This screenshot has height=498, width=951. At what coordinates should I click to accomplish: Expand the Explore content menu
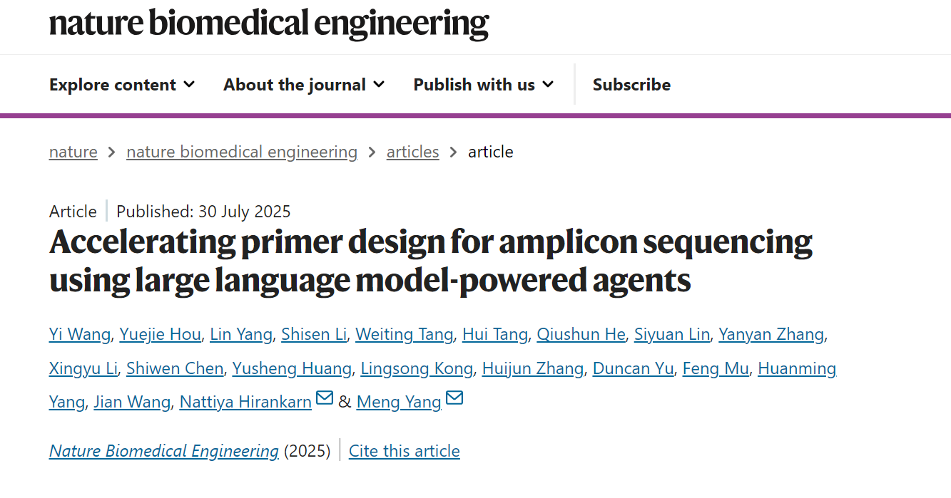pyautogui.click(x=122, y=85)
